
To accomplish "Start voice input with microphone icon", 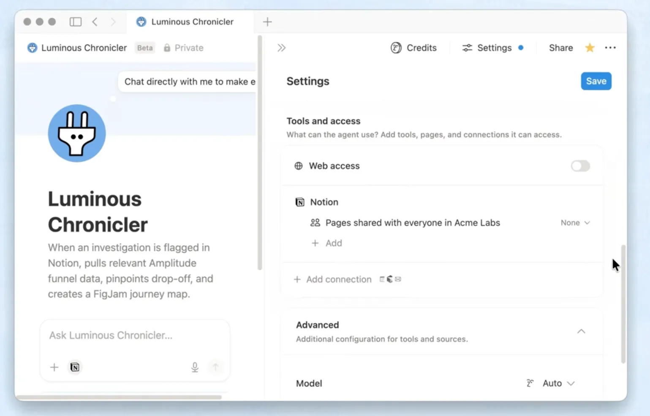I will pyautogui.click(x=195, y=367).
